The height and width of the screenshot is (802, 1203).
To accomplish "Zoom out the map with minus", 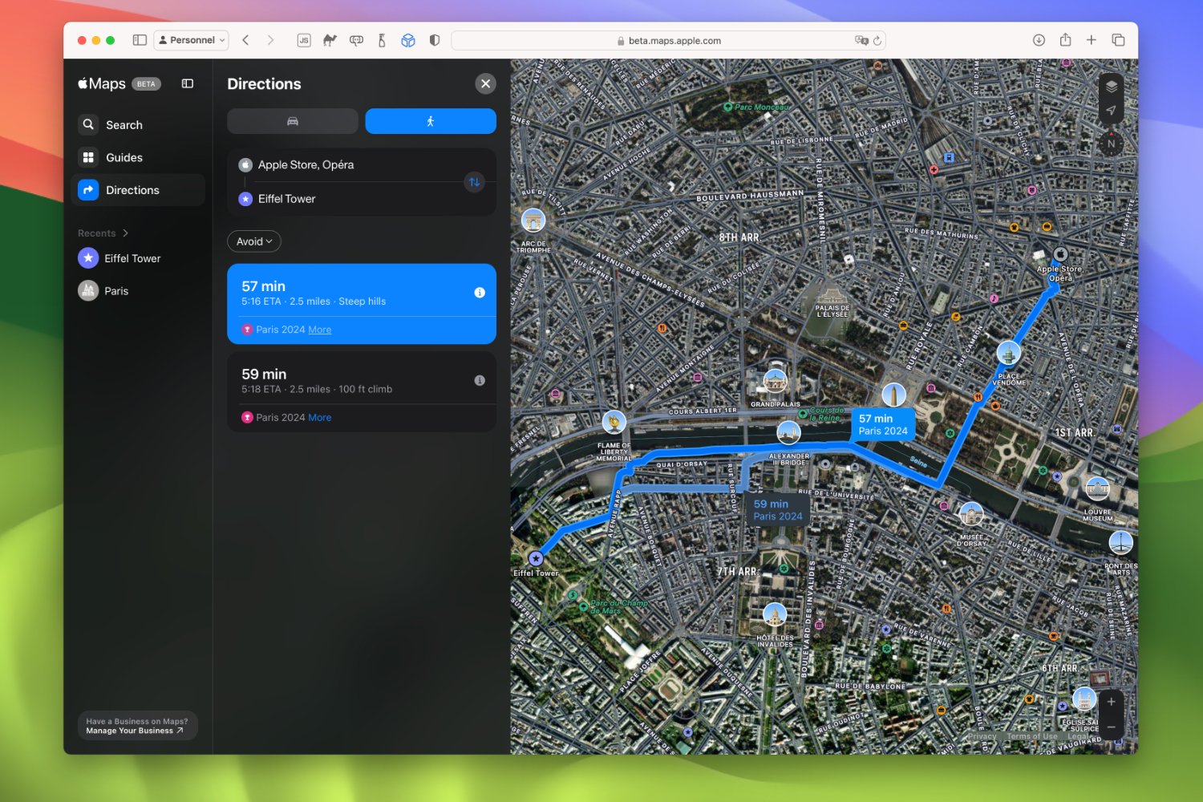I will pos(1111,727).
